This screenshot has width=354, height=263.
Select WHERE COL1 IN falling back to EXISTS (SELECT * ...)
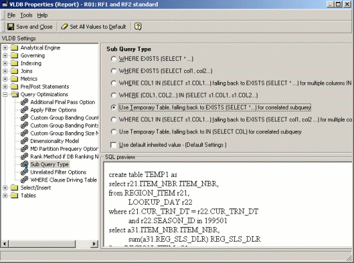(113, 83)
